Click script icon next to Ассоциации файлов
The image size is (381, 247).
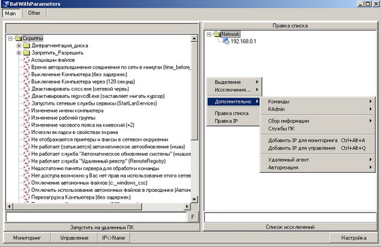click(27, 60)
